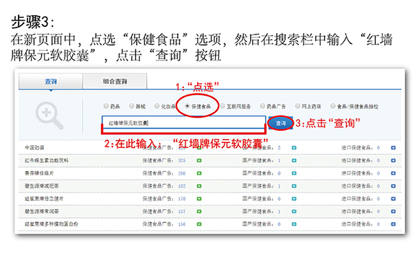Viewport: 412px width, 253px height.
Task: Select the 器械 radio option
Action: pyautogui.click(x=131, y=106)
